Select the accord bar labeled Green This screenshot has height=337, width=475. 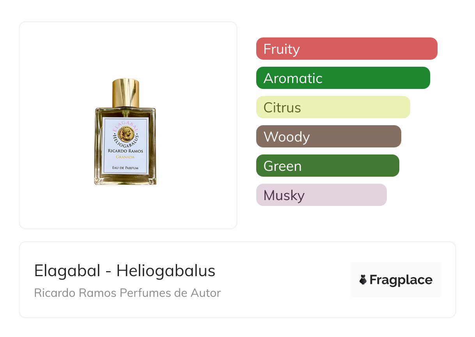[327, 166]
